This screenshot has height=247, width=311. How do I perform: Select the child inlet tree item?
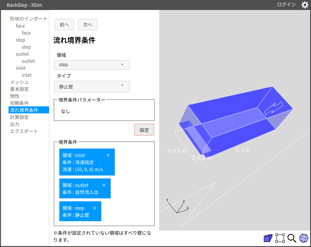point(27,75)
